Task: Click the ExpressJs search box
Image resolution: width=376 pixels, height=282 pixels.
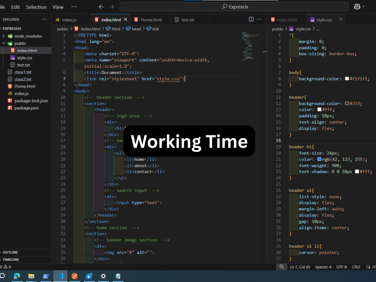Action: (234, 7)
